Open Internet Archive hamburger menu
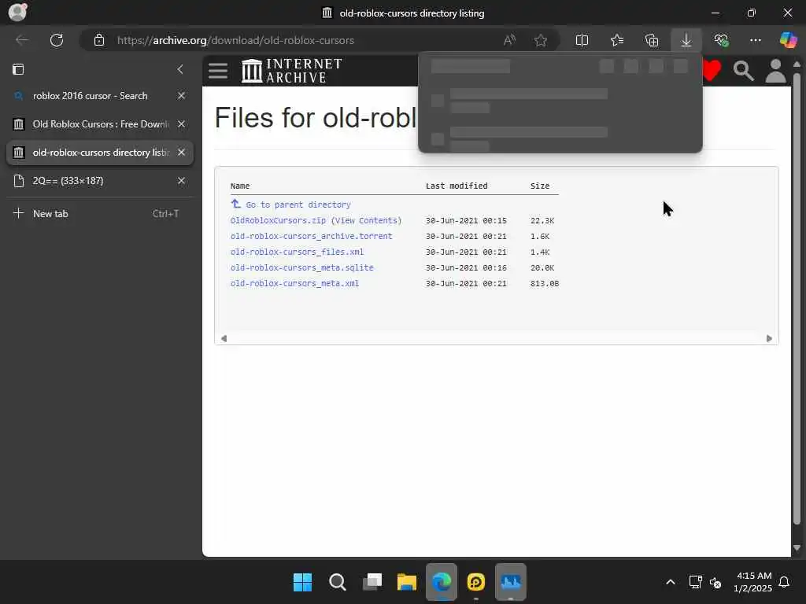This screenshot has width=806, height=604. point(218,71)
